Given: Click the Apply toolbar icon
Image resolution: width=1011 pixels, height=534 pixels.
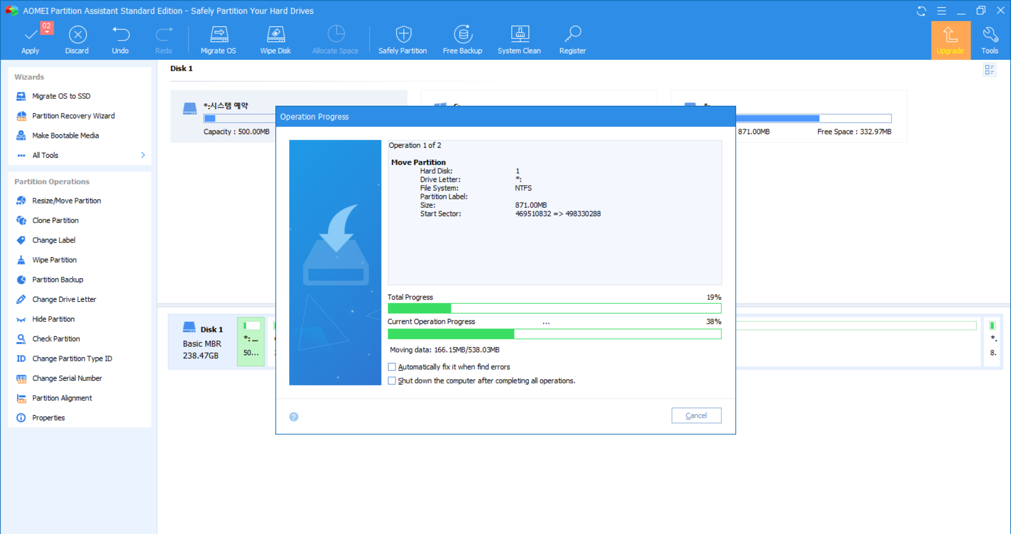Looking at the screenshot, I should [31, 40].
